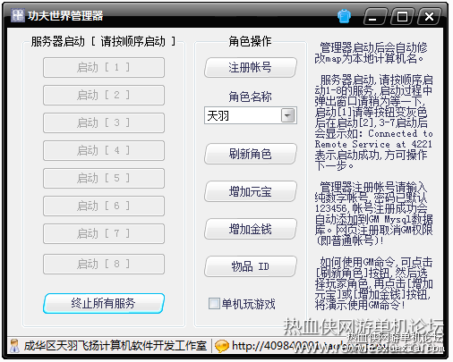Viewport: 453px width, 362px height.
Task: Click the 注册帐号 button
Action: (251, 67)
